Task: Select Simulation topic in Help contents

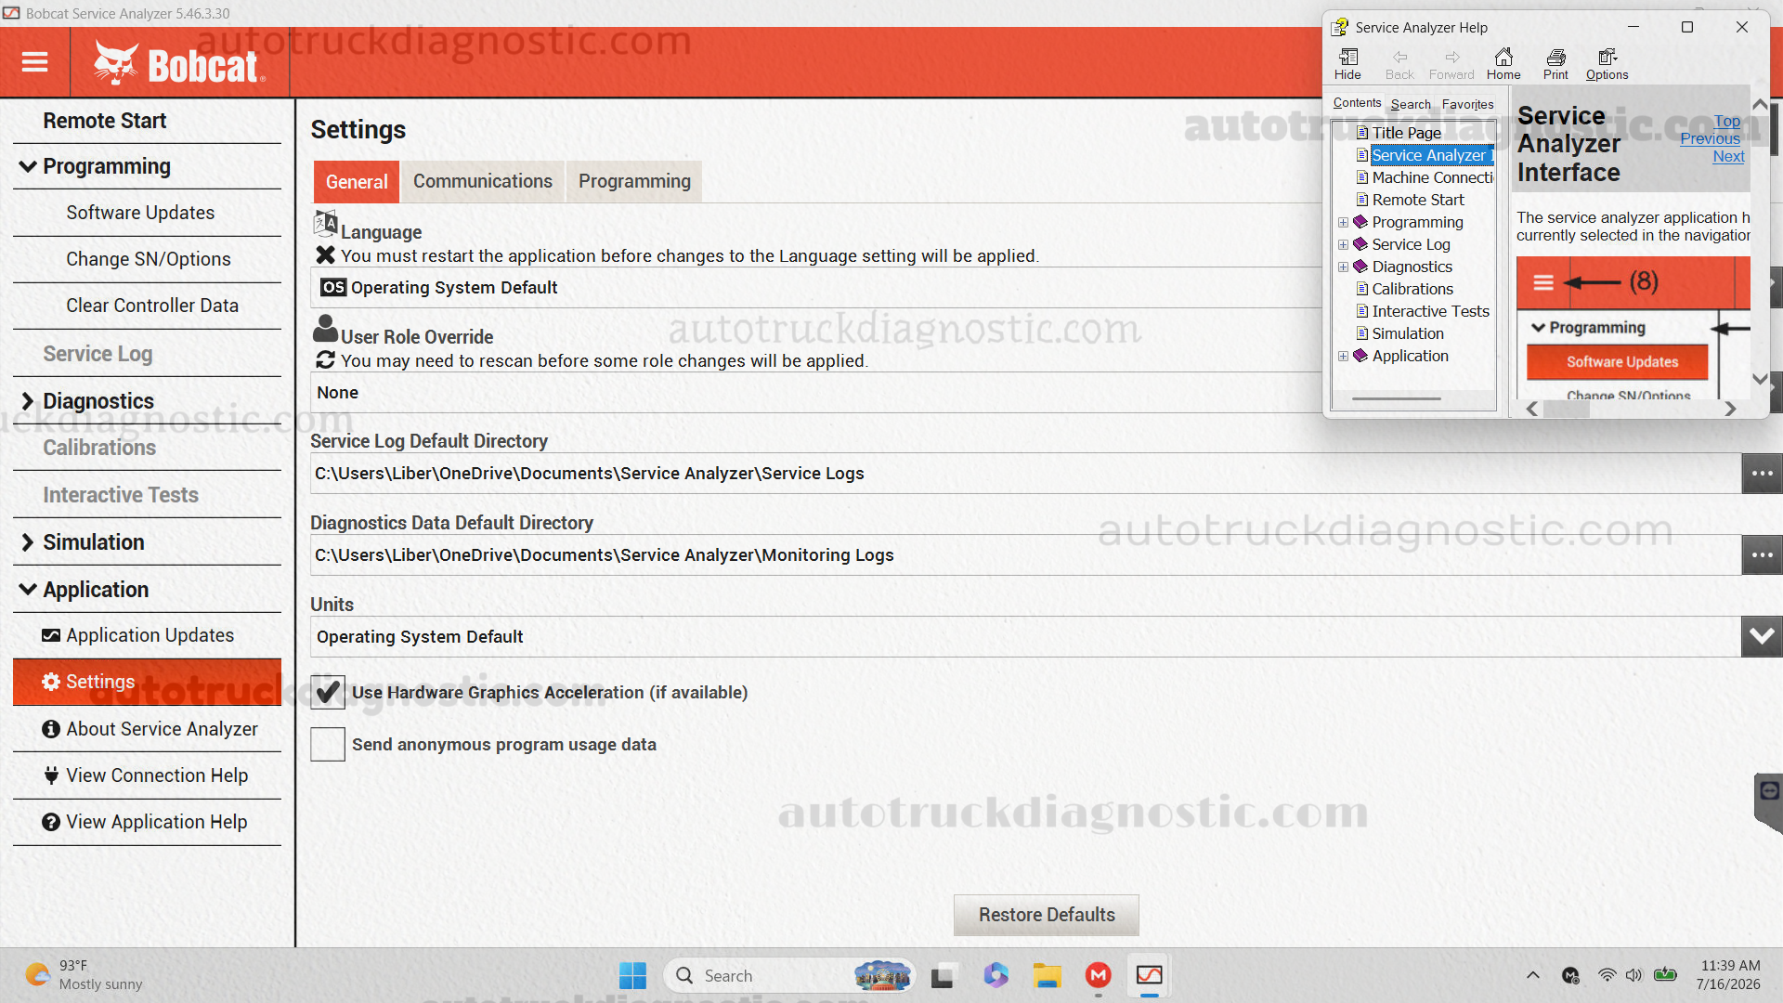Action: [1407, 333]
